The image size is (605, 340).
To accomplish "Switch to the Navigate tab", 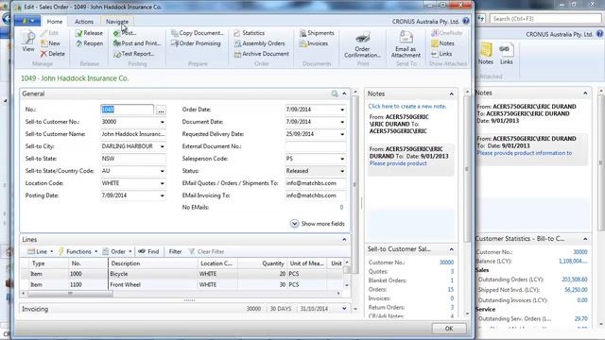I will click(x=117, y=22).
